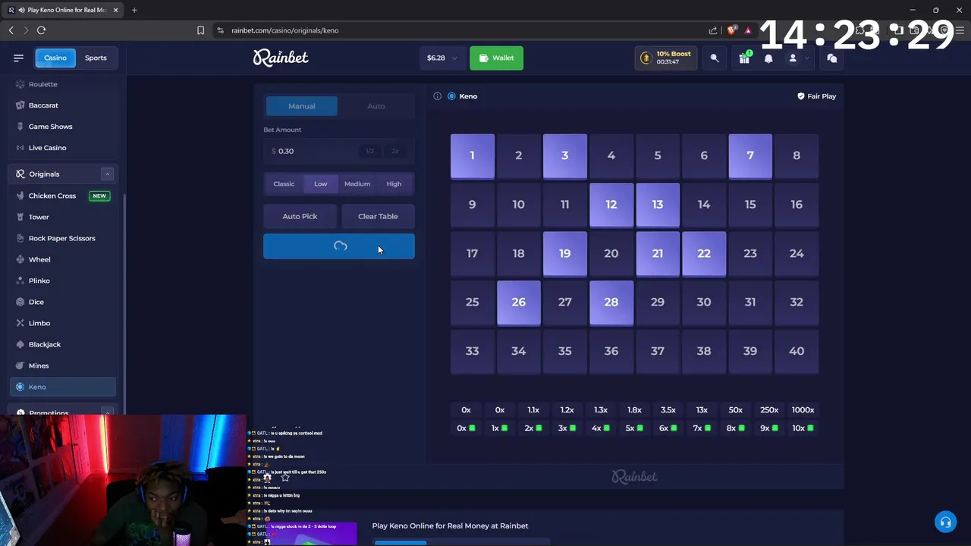Click the Auto Pick button

coord(300,216)
